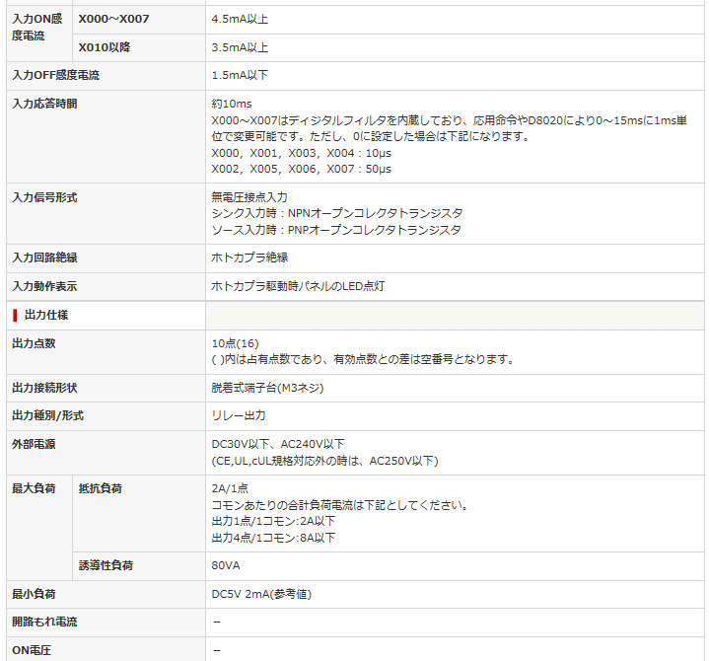Click the '出力種別/形式' label
The width and height of the screenshot is (710, 661).
[47, 416]
